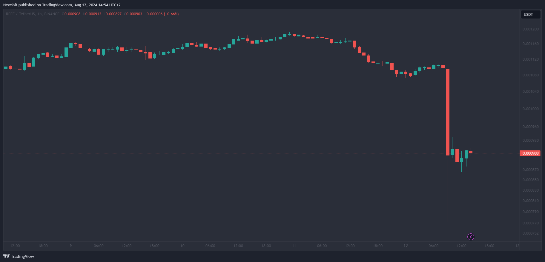Click the bold date label 12 on time axis

406,246
